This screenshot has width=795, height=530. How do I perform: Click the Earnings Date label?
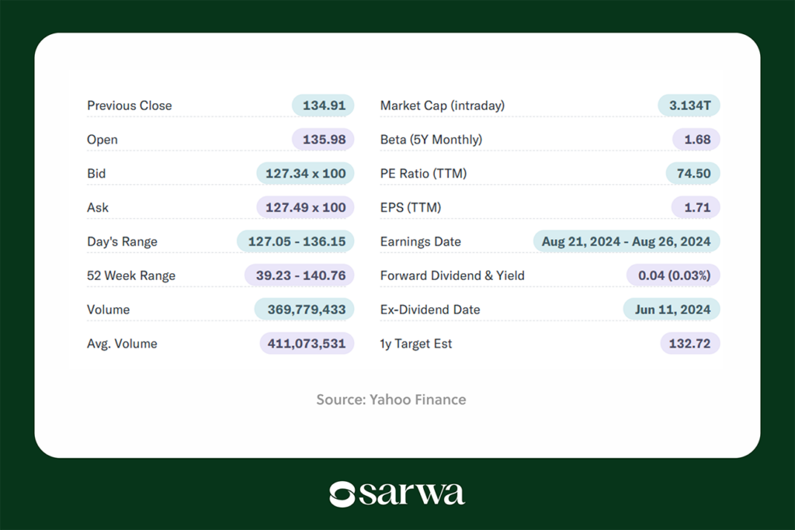click(420, 241)
